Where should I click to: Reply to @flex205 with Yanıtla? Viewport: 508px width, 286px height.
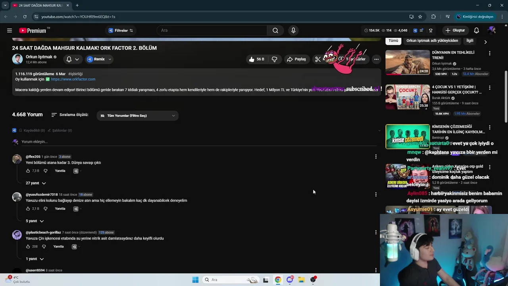pyautogui.click(x=60, y=171)
